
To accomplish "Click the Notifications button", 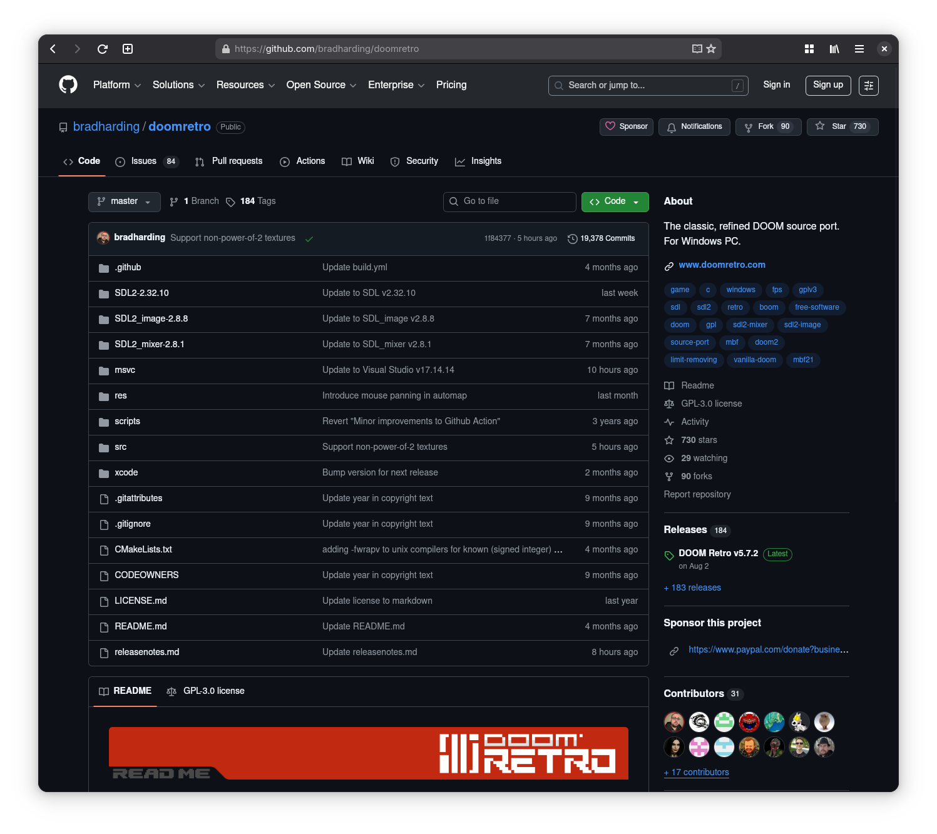I will pos(694,127).
